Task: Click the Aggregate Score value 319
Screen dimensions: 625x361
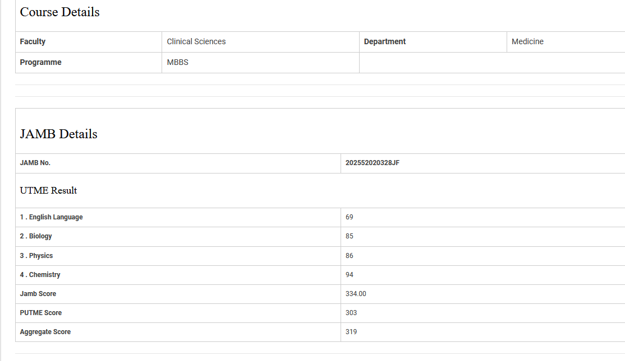Action: 351,332
